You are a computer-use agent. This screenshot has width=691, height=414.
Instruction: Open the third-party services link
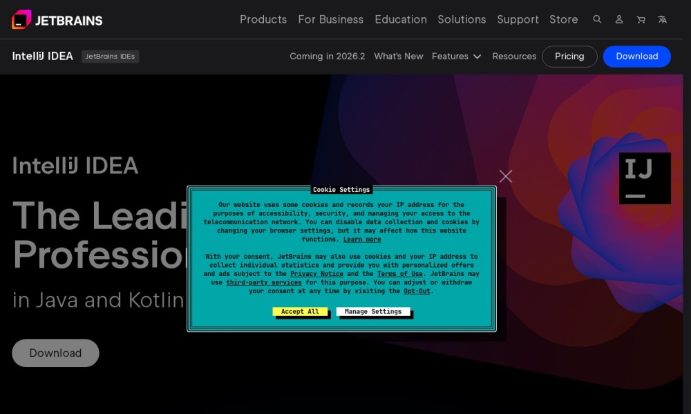click(263, 282)
